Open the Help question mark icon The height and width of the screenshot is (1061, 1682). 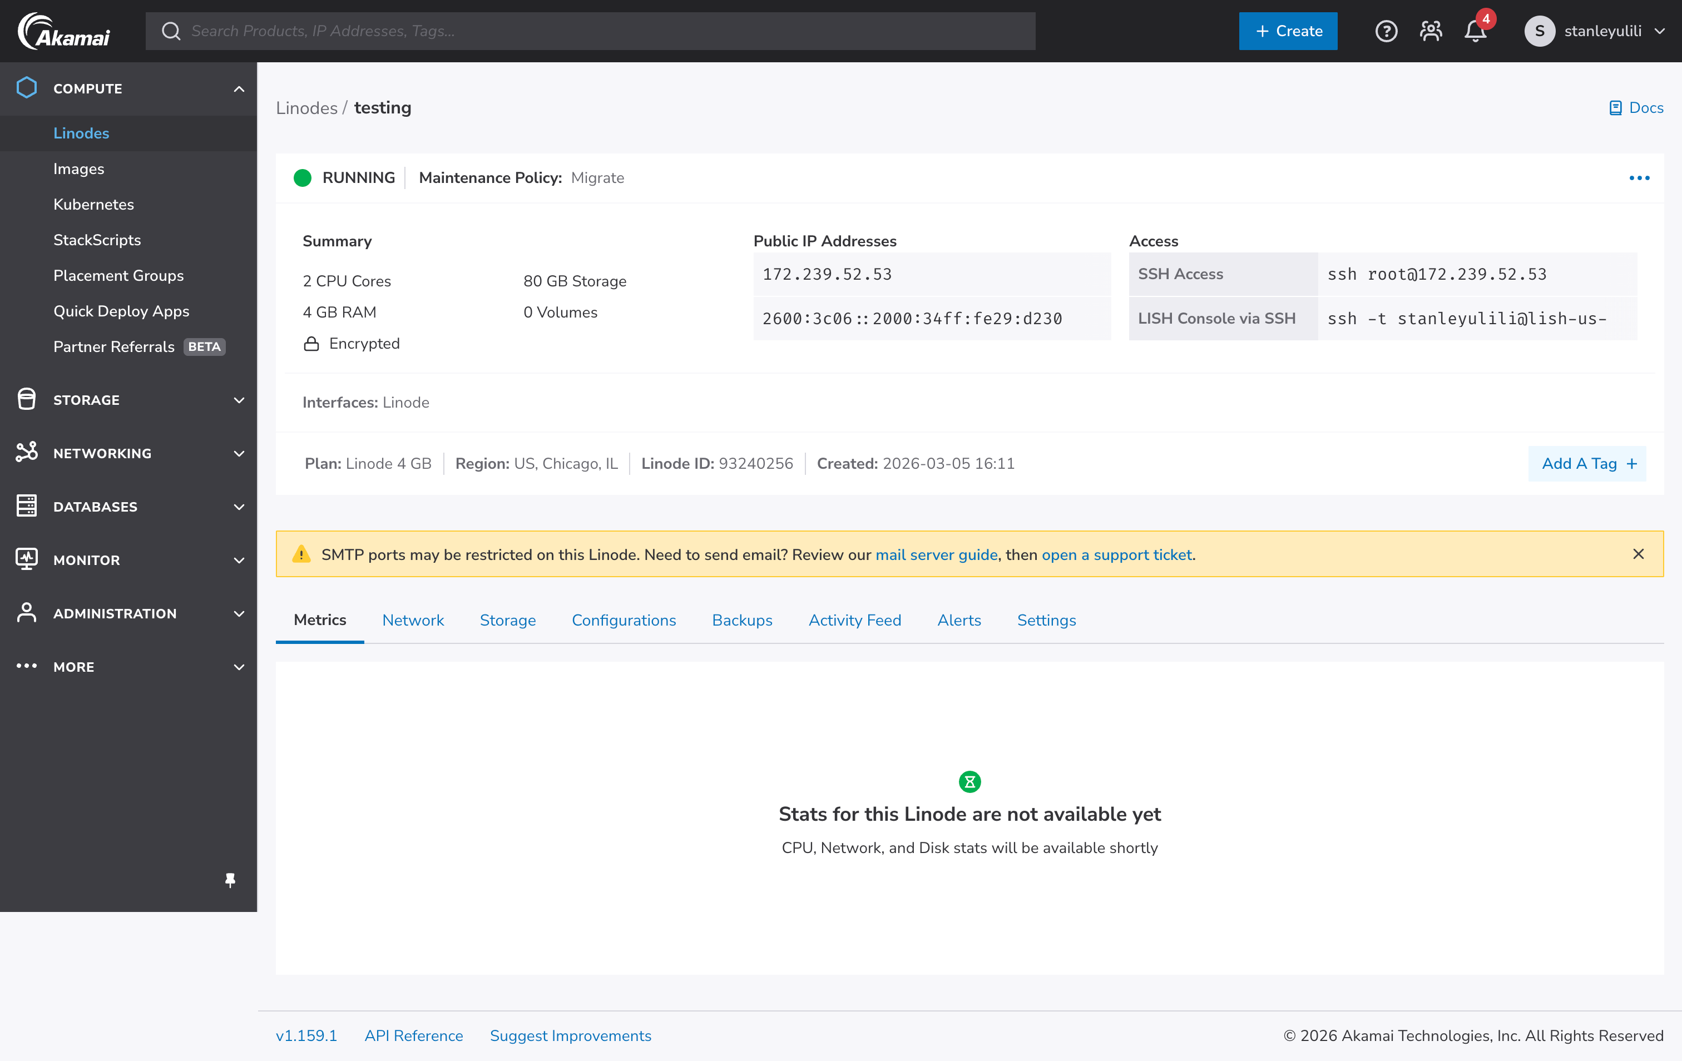[x=1386, y=31]
